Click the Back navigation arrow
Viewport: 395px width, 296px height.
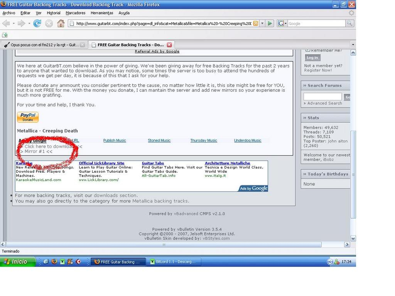coord(6,24)
